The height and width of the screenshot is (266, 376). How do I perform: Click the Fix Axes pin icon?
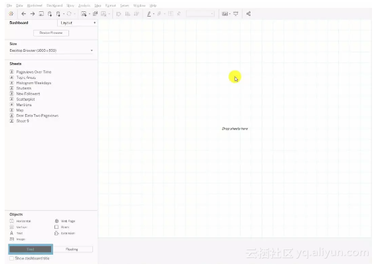pyautogui.click(x=179, y=14)
